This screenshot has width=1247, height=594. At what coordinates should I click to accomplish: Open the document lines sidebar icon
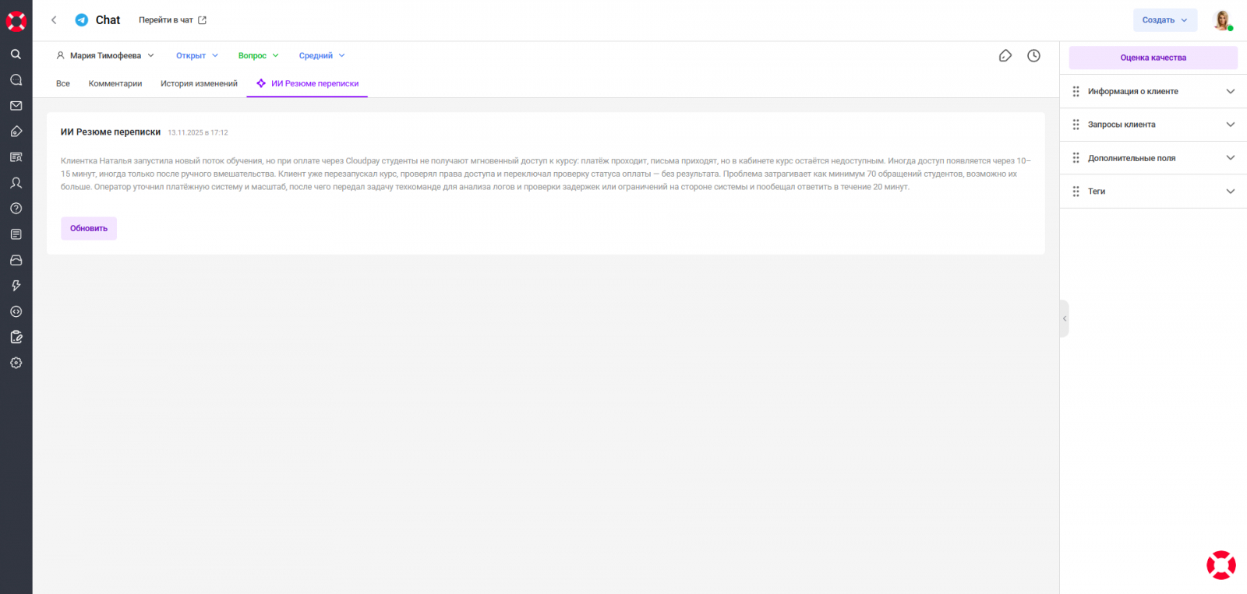16,234
